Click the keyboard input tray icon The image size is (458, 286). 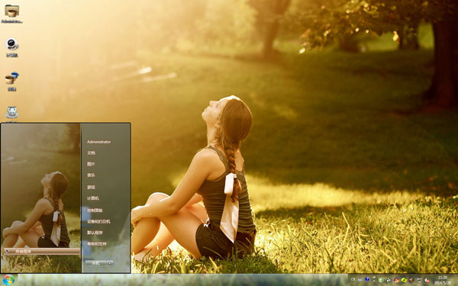[360, 280]
